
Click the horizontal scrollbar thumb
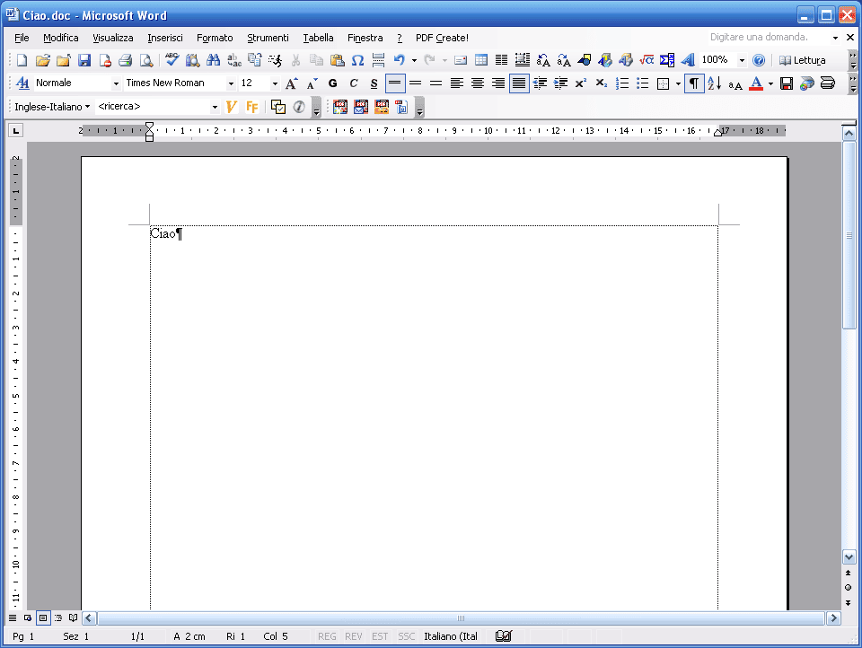pyautogui.click(x=461, y=617)
